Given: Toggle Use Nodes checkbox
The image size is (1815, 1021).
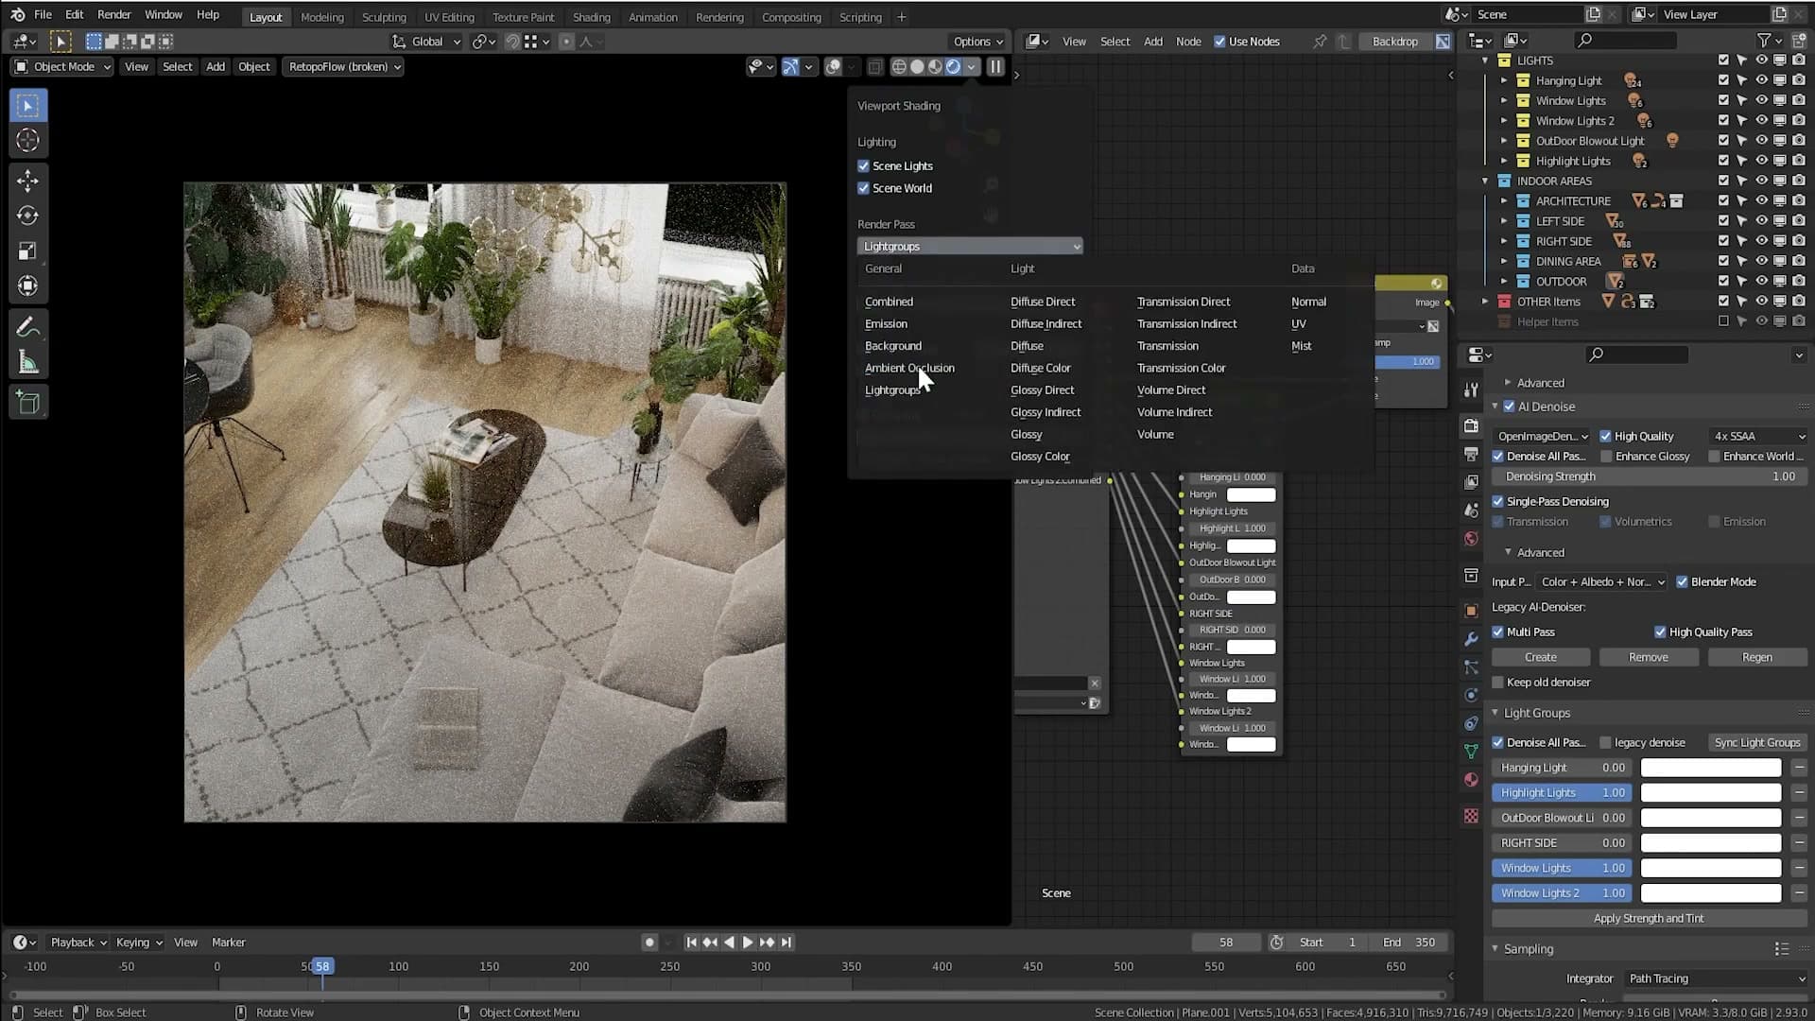Looking at the screenshot, I should (x=1219, y=42).
